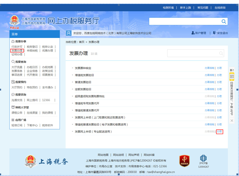Click the magnifier icon in header search
The width and height of the screenshot is (239, 176).
pyautogui.click(x=223, y=22)
